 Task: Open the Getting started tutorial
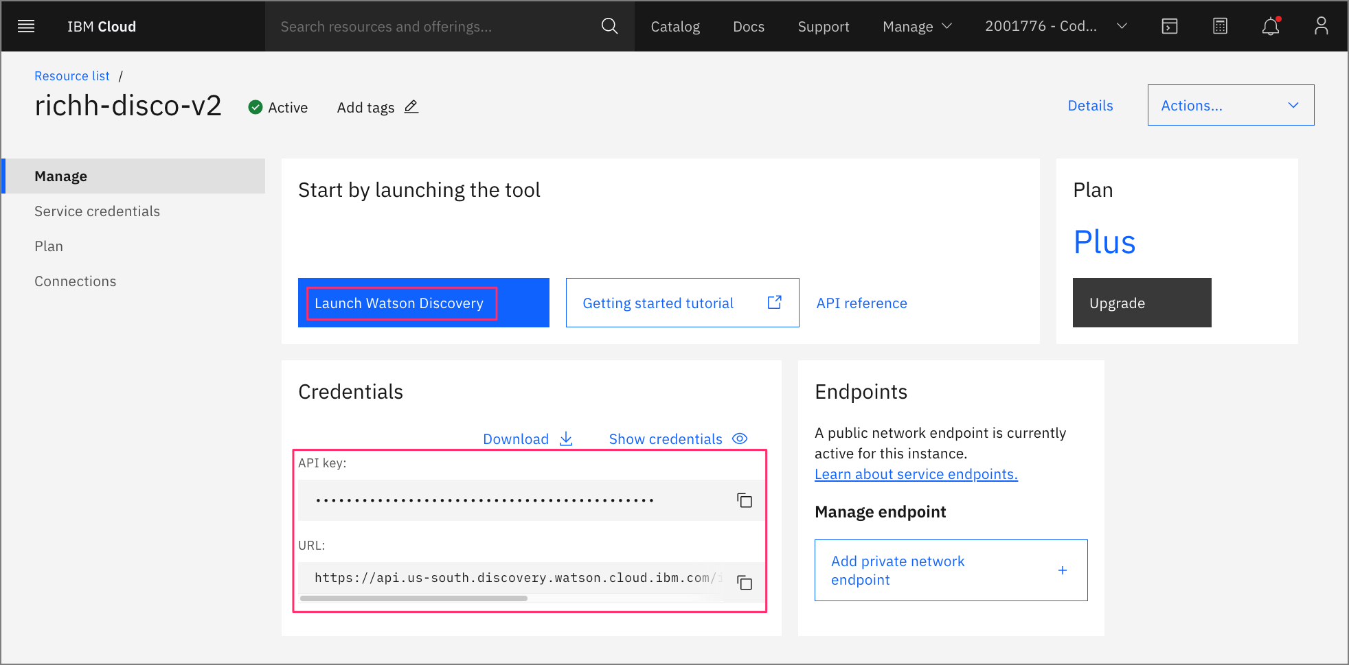(682, 303)
